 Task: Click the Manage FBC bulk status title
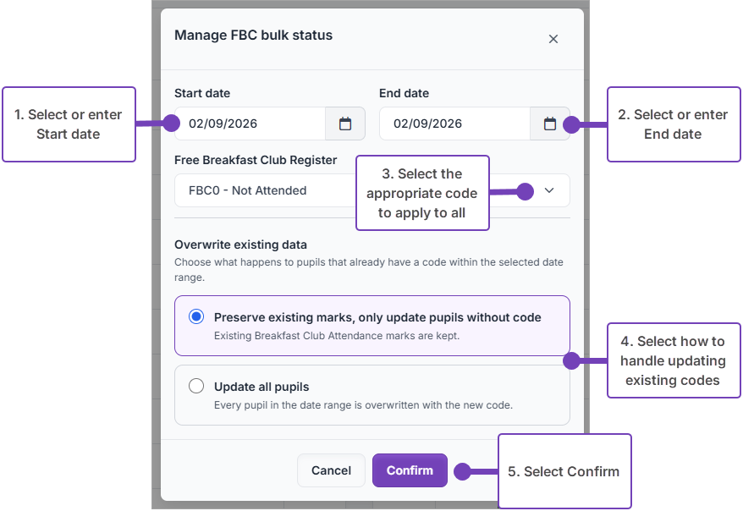[254, 35]
